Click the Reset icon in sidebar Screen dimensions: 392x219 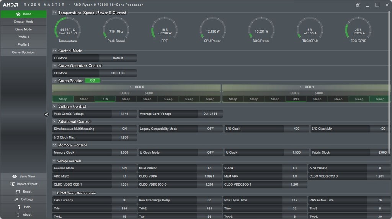coord(18,192)
